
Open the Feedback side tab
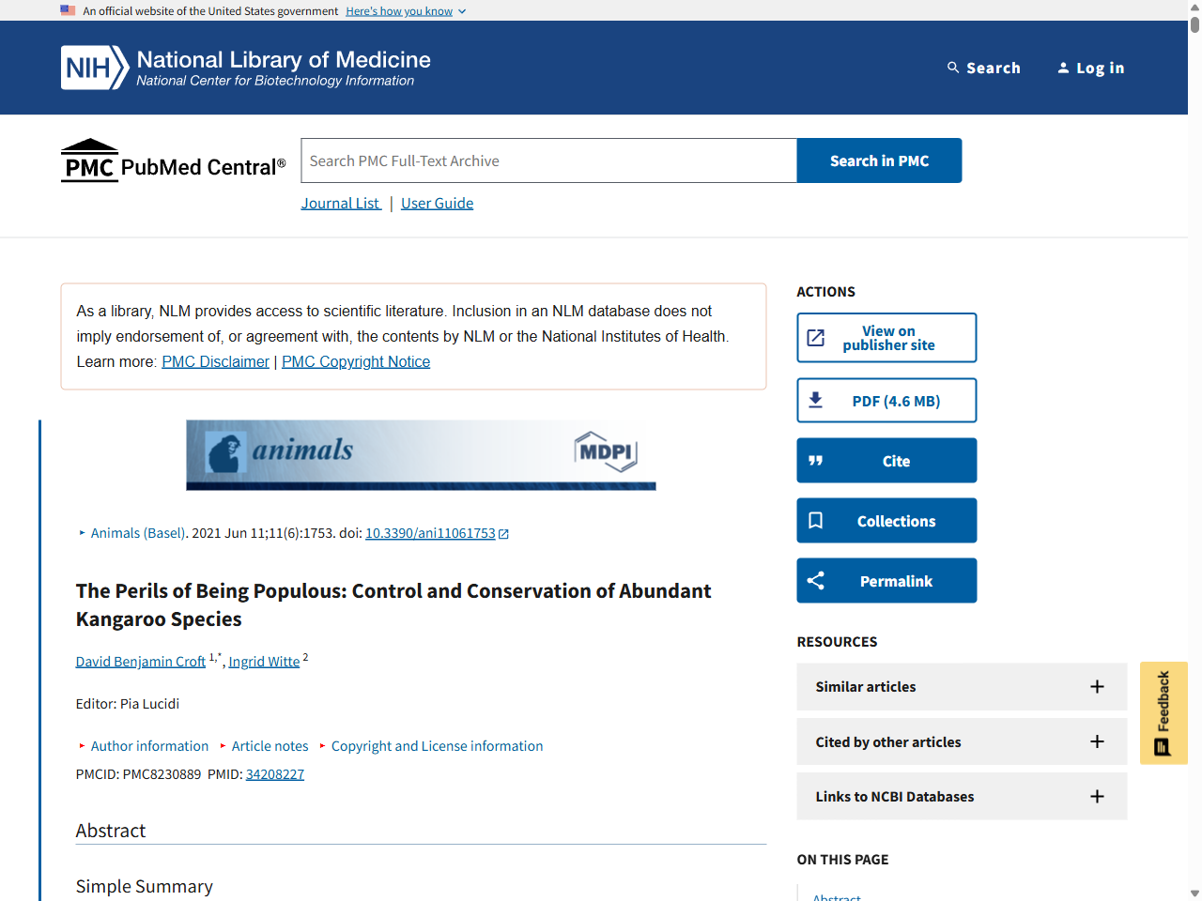[1163, 713]
